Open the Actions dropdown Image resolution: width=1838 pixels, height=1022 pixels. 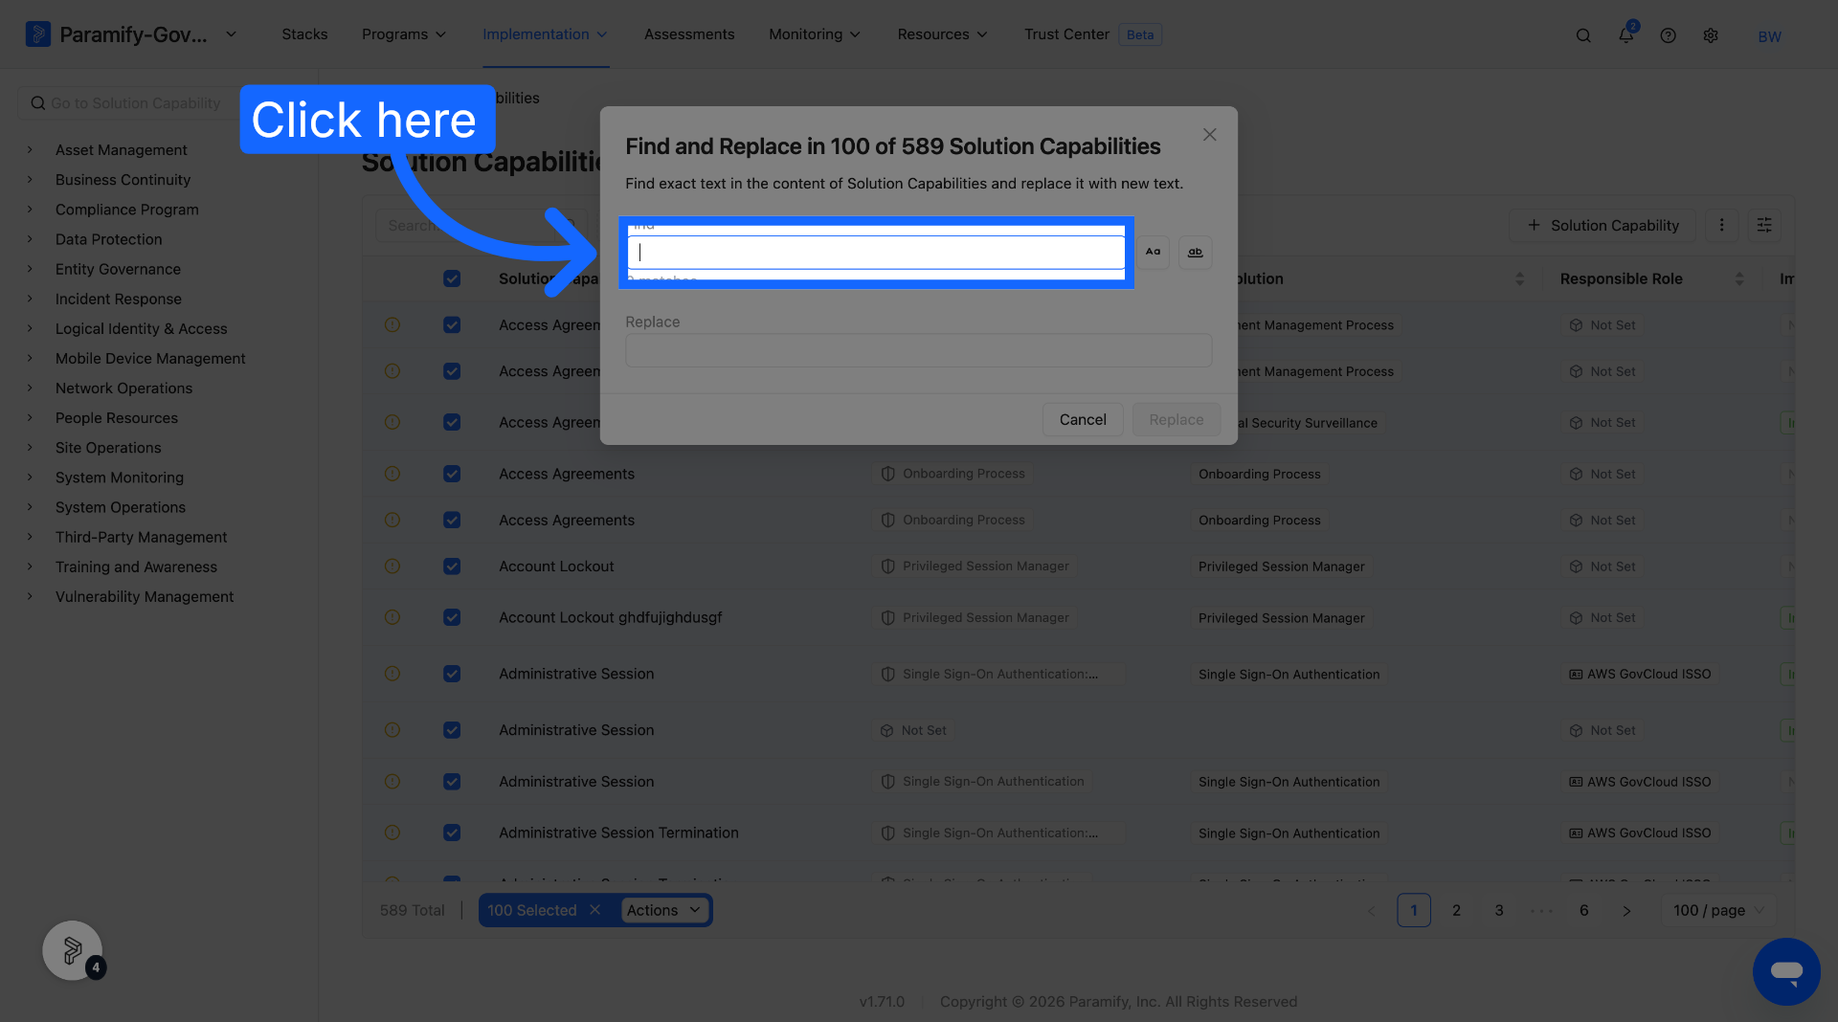[664, 910]
